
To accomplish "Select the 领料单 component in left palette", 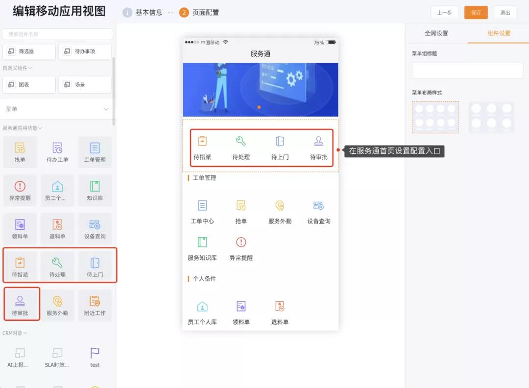I will coord(20,229).
